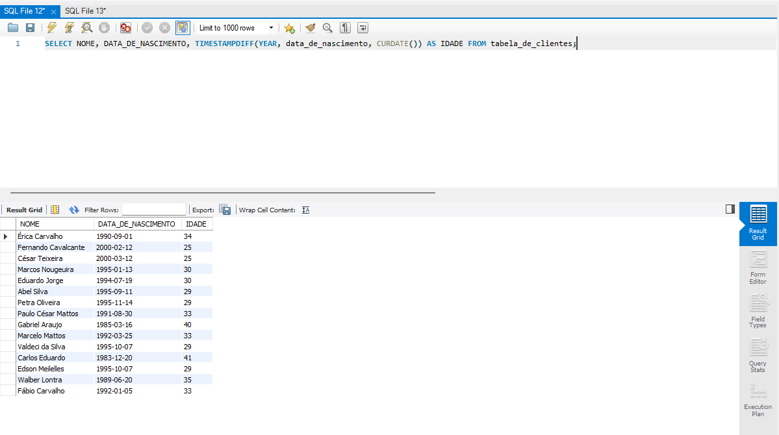
Task: Select cell Petra Oliveira
Action: click(x=55, y=303)
